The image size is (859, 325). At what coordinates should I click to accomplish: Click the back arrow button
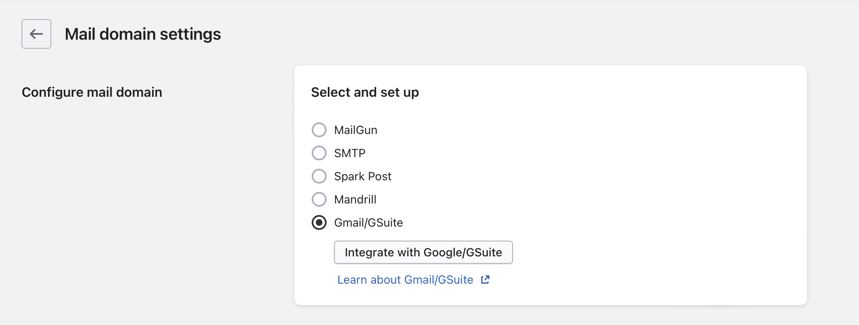coord(36,34)
